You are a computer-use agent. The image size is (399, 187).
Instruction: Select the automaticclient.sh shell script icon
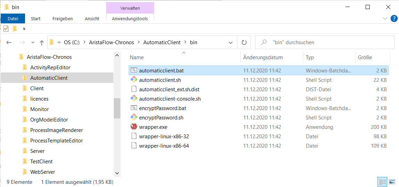coord(134,80)
